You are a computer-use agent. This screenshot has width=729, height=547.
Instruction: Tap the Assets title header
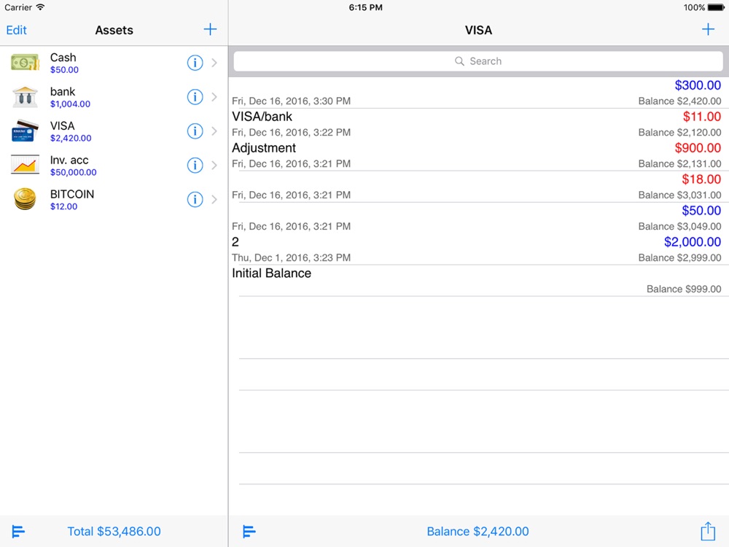pyautogui.click(x=114, y=30)
